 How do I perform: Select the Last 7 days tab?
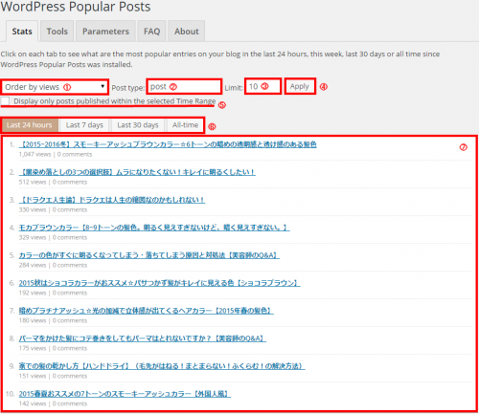[x=84, y=125]
